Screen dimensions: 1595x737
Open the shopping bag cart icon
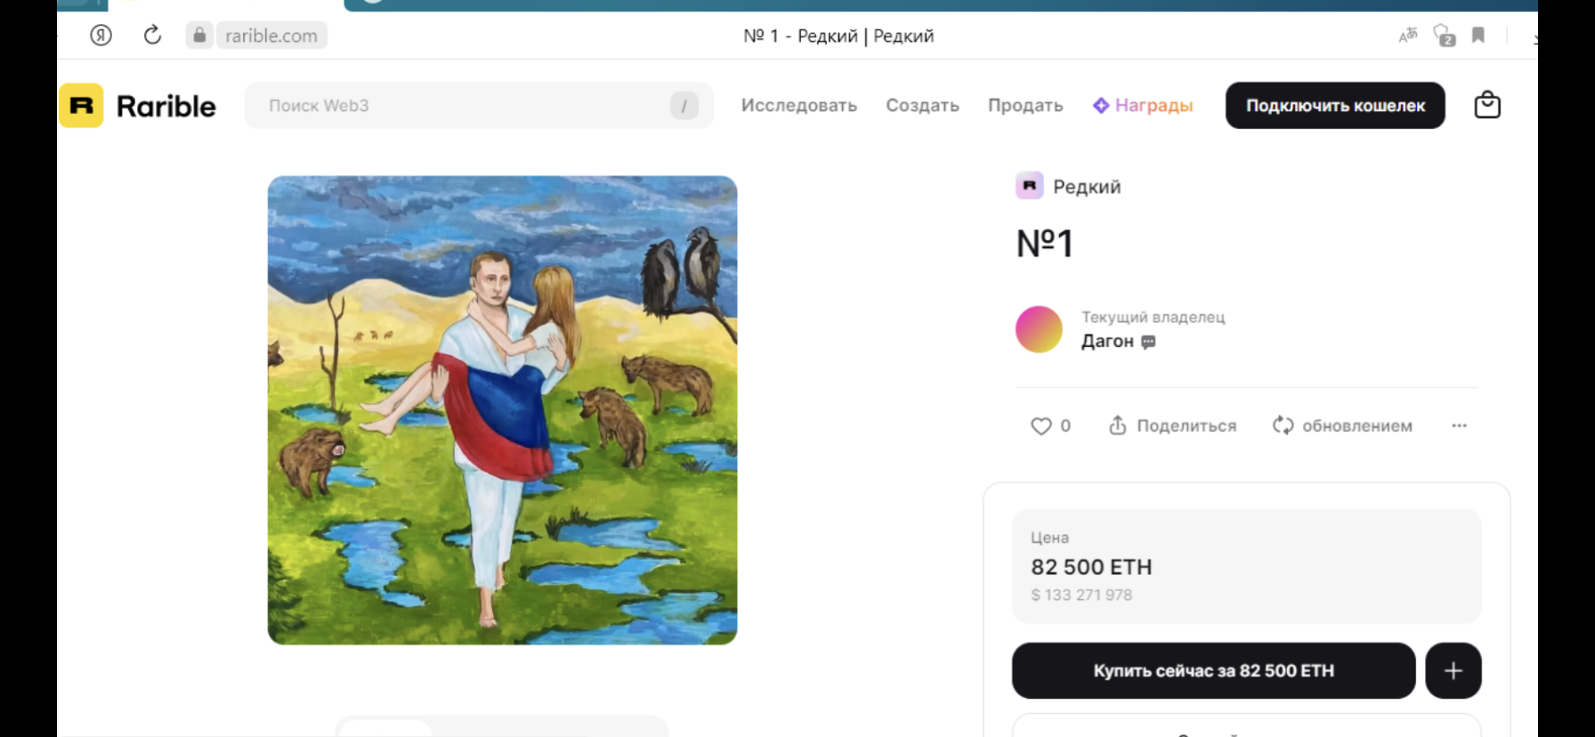pos(1487,105)
